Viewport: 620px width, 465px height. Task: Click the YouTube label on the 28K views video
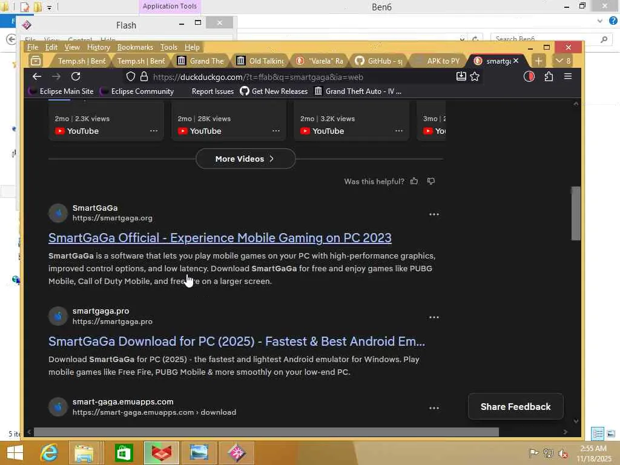[x=205, y=131]
